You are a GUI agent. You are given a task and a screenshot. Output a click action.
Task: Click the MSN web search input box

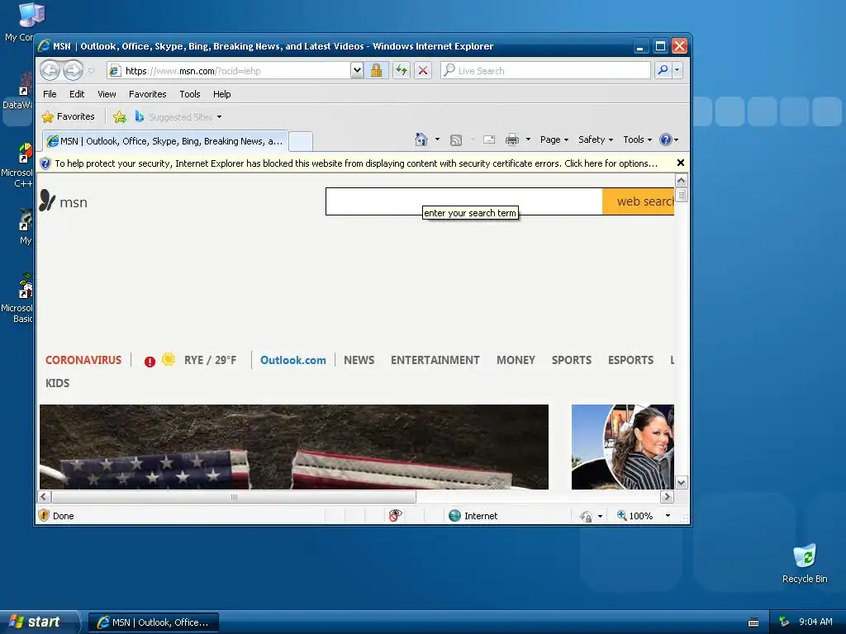pyautogui.click(x=464, y=201)
